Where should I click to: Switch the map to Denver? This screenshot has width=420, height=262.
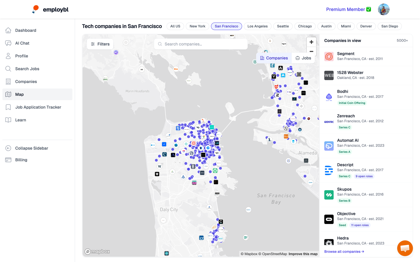[366, 26]
